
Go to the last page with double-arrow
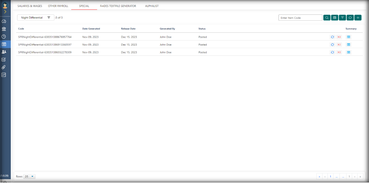[x=360, y=177]
